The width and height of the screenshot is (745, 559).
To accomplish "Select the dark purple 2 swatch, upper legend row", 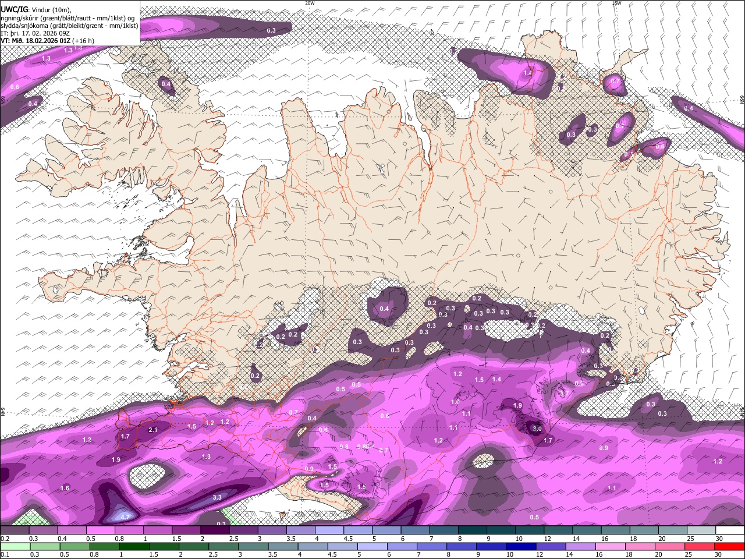I will click(215, 530).
